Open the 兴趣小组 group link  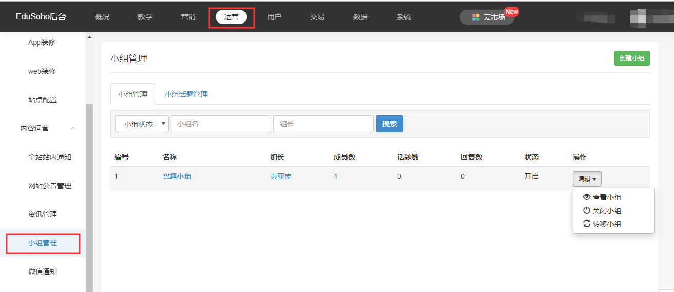[x=177, y=176]
